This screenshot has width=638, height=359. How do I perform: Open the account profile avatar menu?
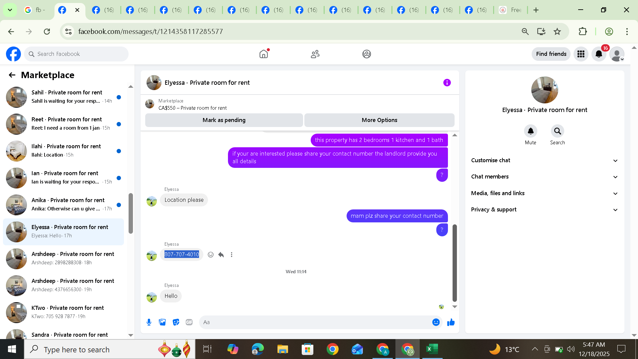tap(617, 54)
